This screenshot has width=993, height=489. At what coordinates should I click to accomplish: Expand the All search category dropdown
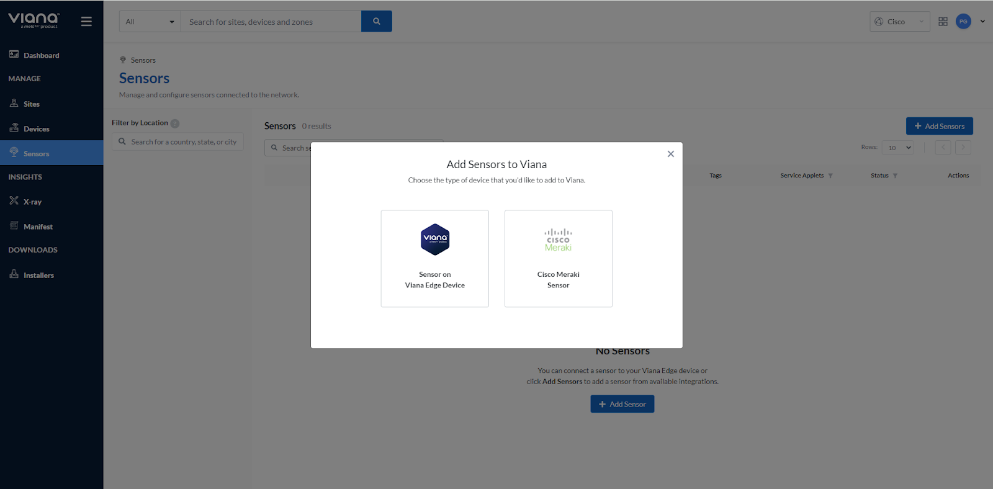pyautogui.click(x=150, y=22)
